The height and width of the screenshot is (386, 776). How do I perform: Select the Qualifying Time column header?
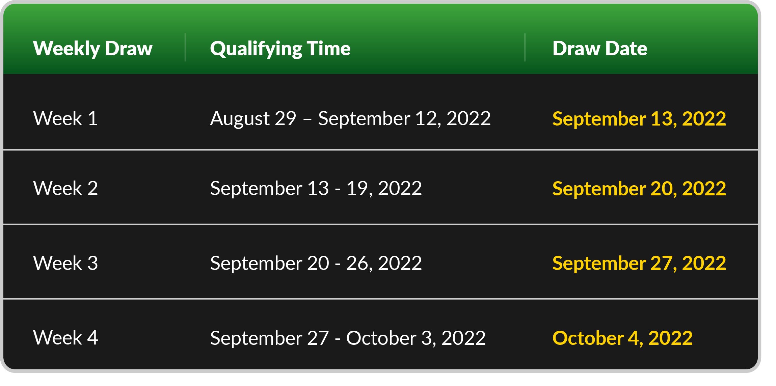[280, 49]
